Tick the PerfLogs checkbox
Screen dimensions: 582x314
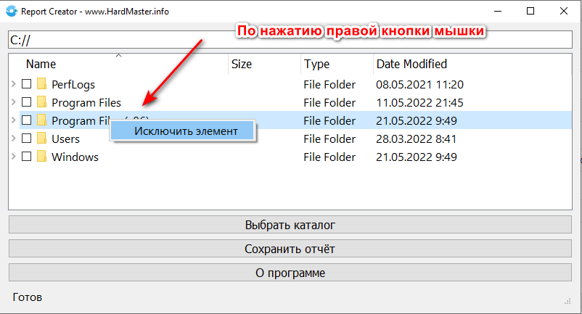(x=26, y=84)
